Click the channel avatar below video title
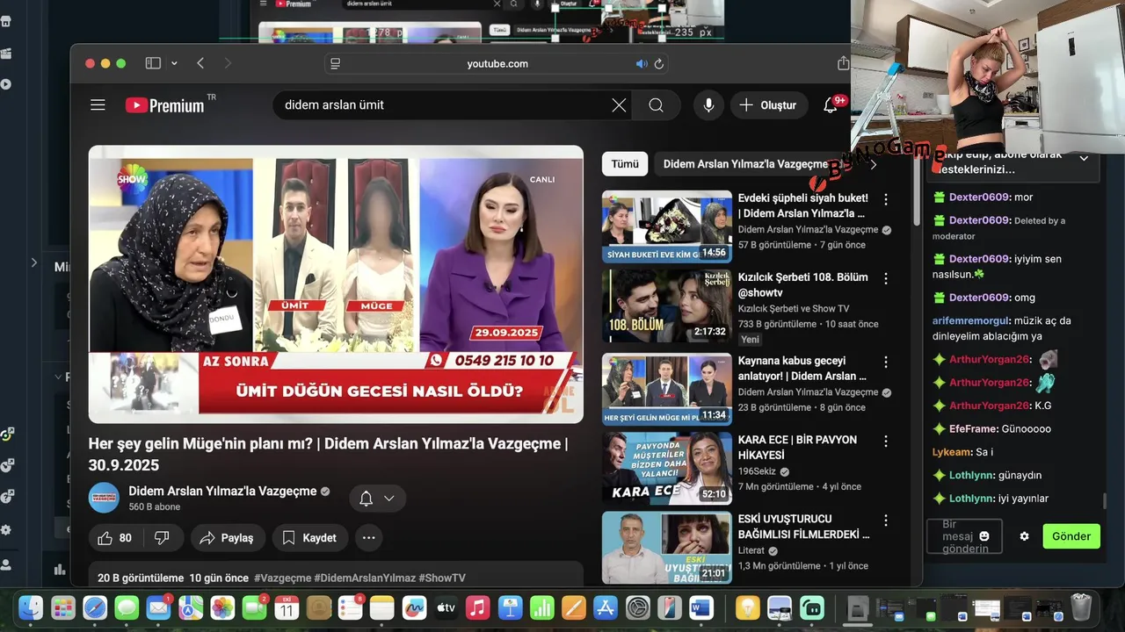 point(104,498)
